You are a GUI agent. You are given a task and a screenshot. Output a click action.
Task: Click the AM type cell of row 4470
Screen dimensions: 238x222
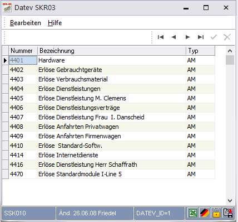[201, 174]
